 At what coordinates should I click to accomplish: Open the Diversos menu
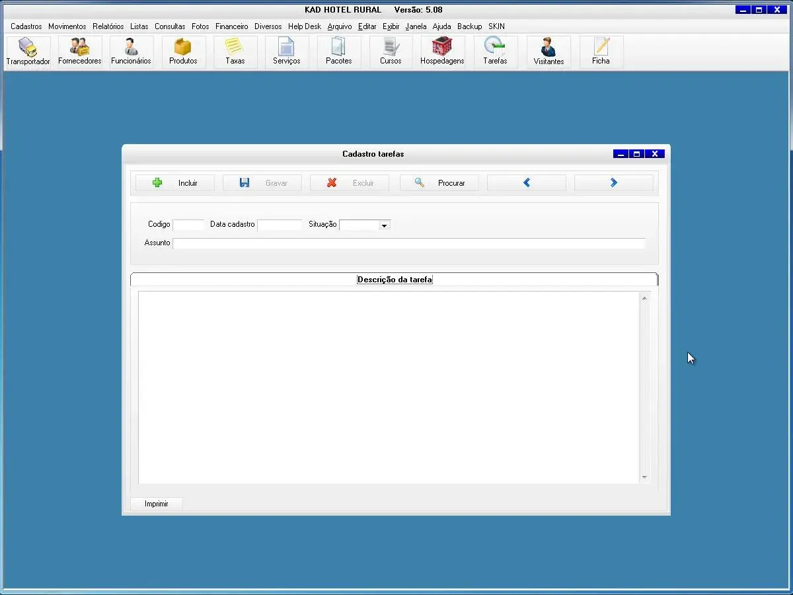[x=268, y=26]
